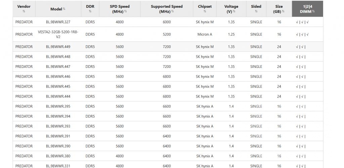Sort by Chipset column arrows
Viewport: 344px width, 168px height.
pyautogui.click(x=205, y=11)
